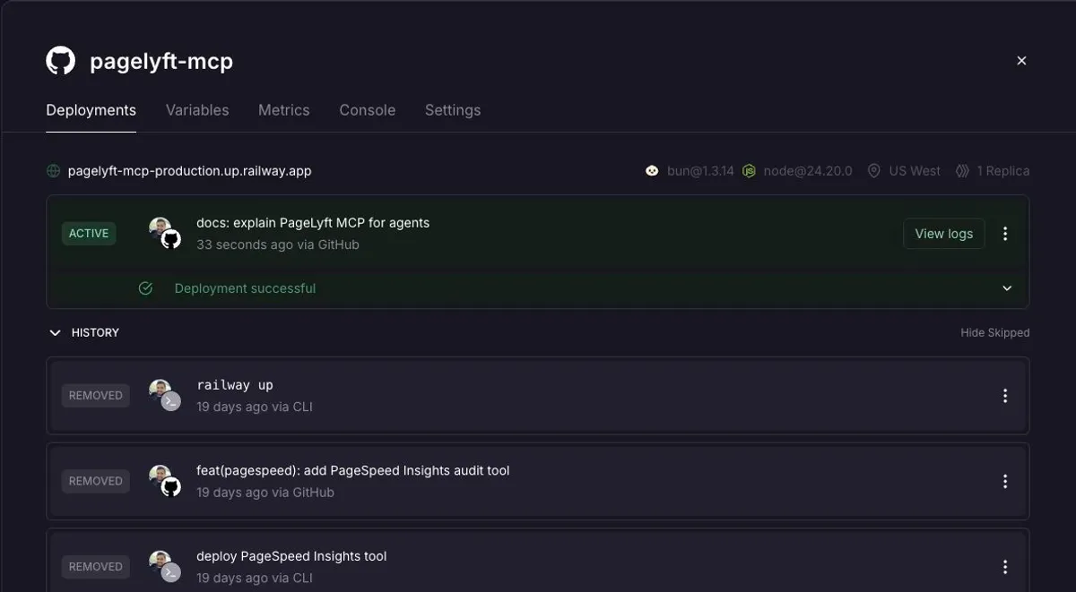1076x592 pixels.
Task: Open the Metrics tab
Action: point(284,110)
